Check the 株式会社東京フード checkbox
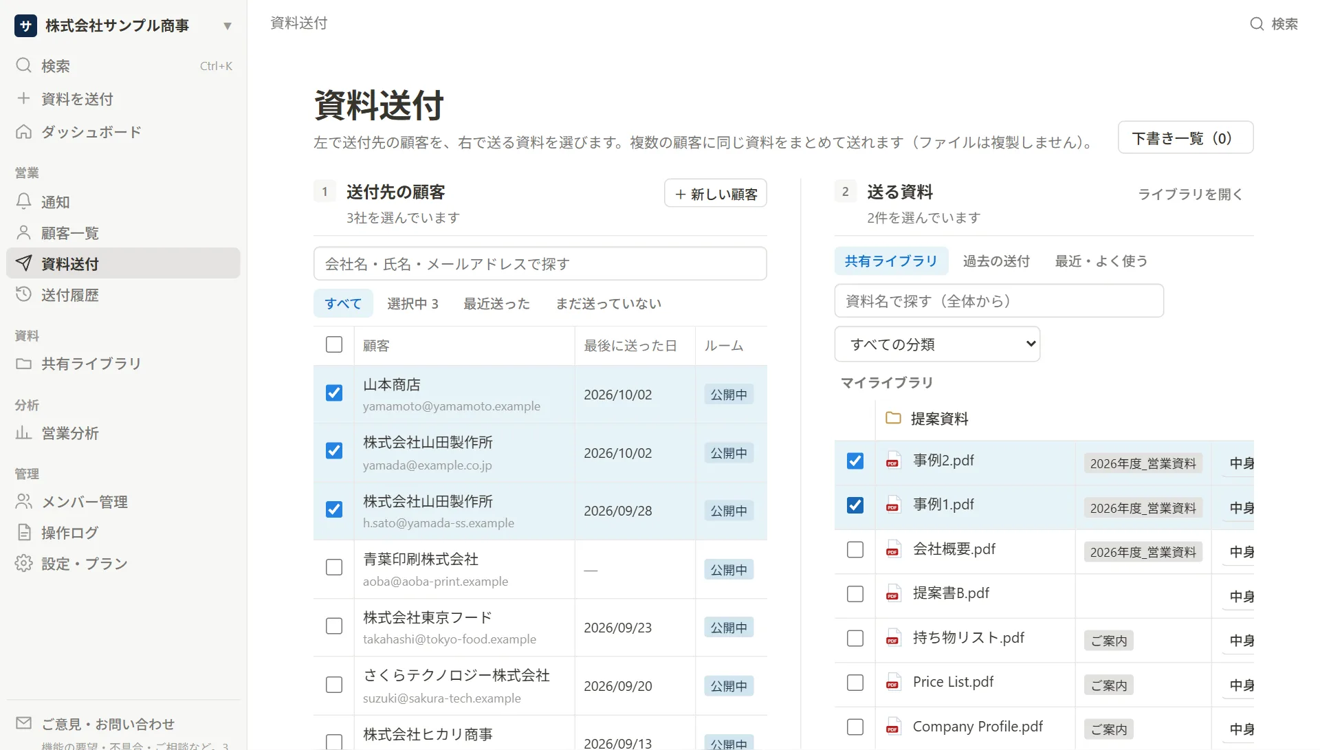 tap(334, 626)
